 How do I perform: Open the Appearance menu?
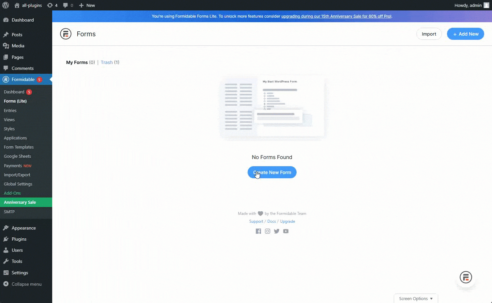coord(26,228)
